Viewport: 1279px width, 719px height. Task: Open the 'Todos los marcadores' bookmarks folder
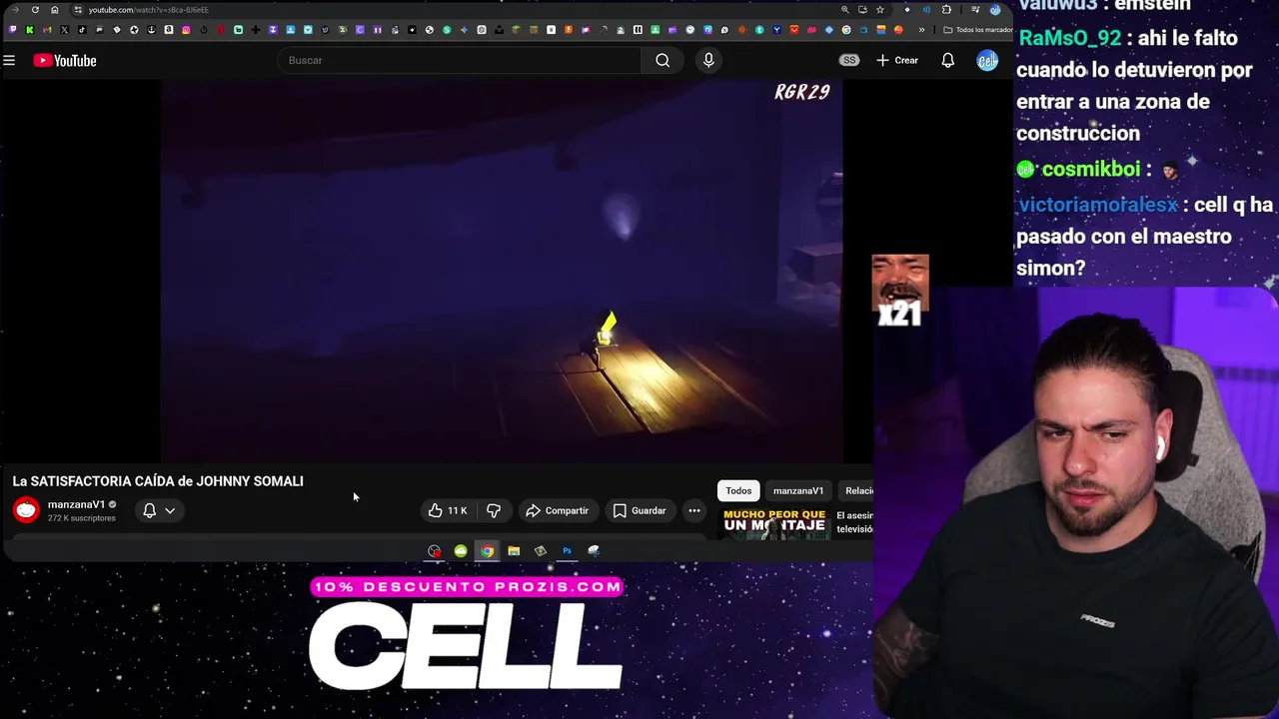click(x=978, y=30)
